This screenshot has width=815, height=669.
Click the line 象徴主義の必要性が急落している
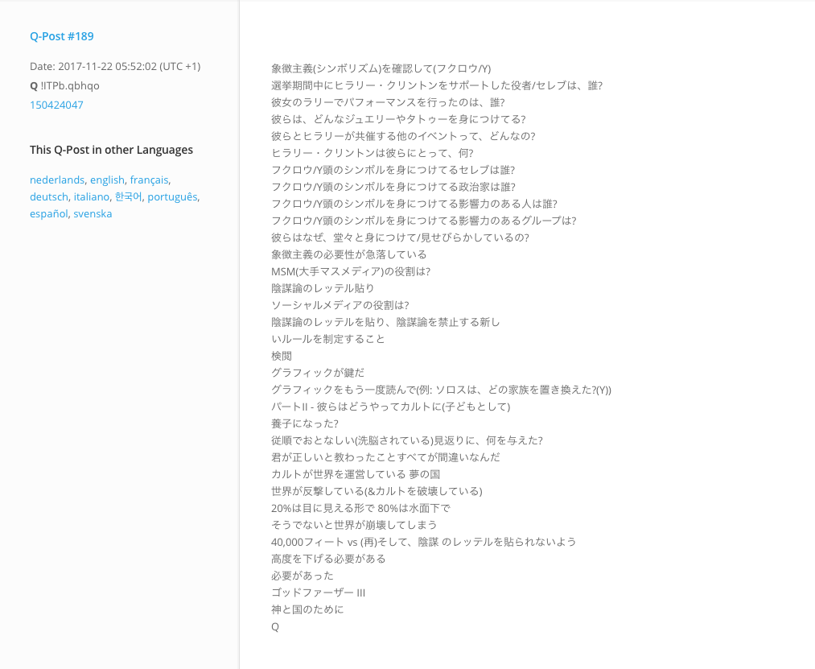click(x=348, y=254)
